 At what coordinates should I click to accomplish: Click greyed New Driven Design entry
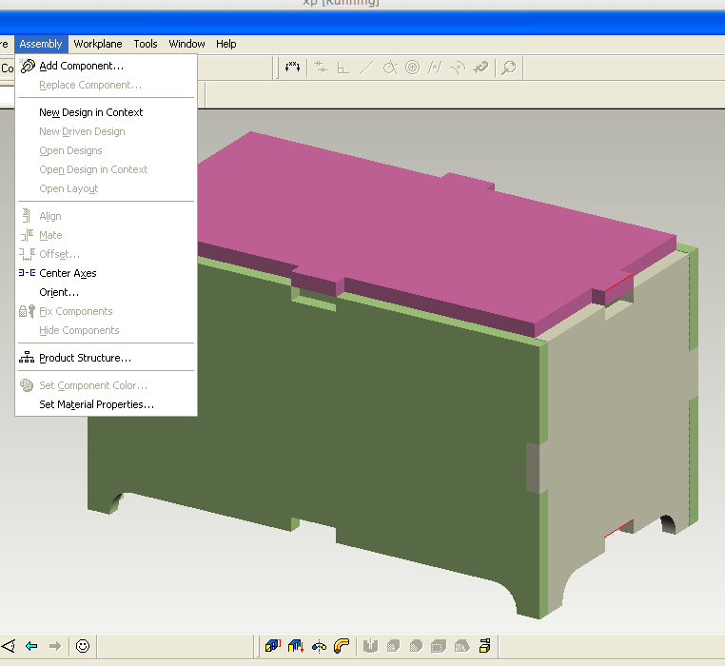[x=107, y=131]
